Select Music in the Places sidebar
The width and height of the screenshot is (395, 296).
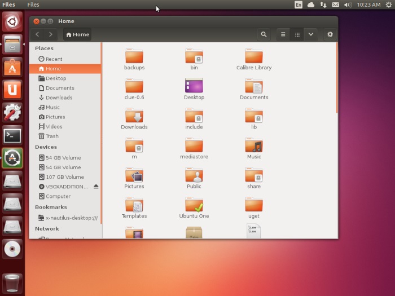65,107
